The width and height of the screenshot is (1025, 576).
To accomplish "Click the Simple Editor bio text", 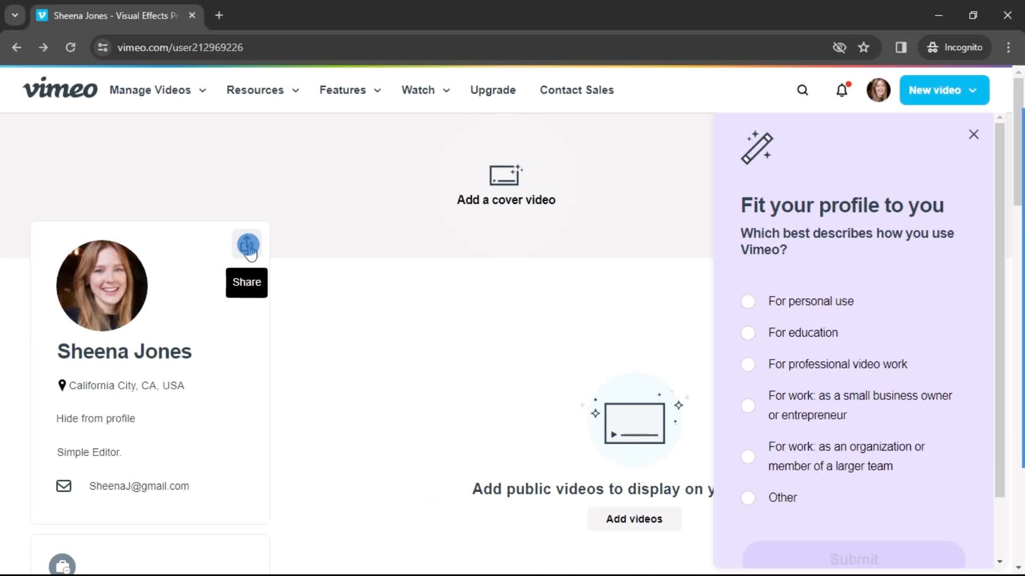I will point(89,452).
